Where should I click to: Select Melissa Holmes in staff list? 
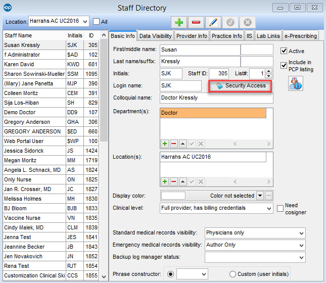click(51, 199)
